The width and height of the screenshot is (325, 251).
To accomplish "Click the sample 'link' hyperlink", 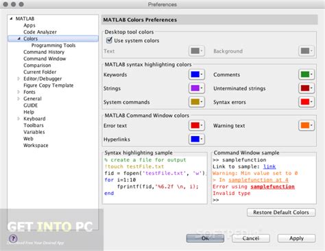I will tap(269, 167).
